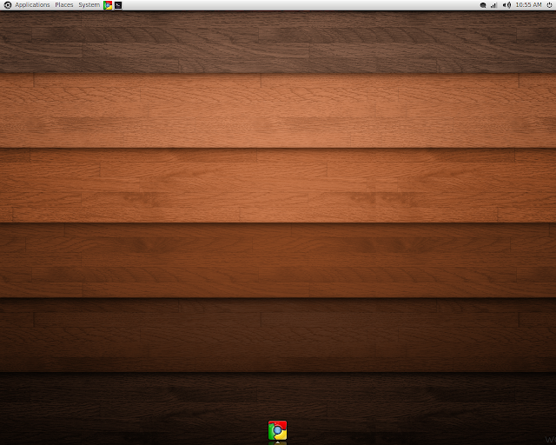Click the fourth wood plank from top

278,260
